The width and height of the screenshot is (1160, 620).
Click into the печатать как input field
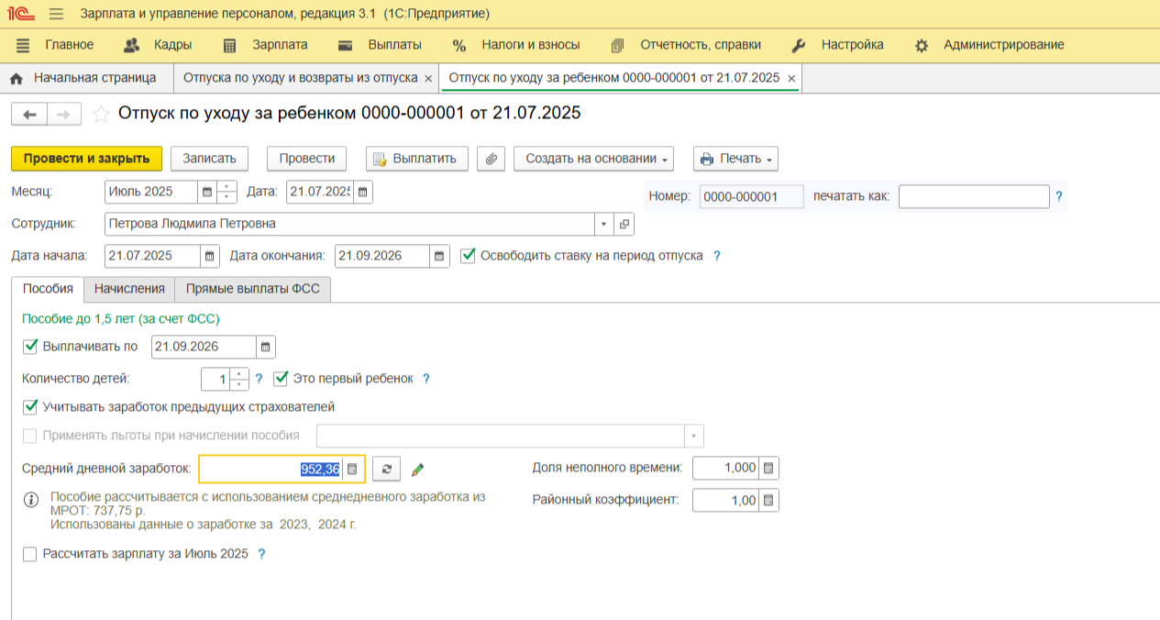coord(974,196)
